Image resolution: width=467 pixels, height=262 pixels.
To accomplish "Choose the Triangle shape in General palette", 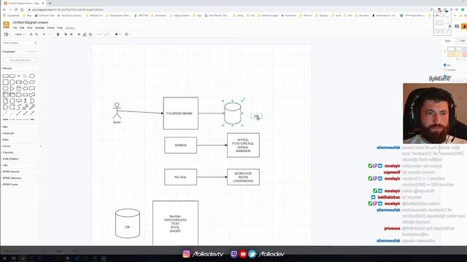I will [x=12, y=88].
